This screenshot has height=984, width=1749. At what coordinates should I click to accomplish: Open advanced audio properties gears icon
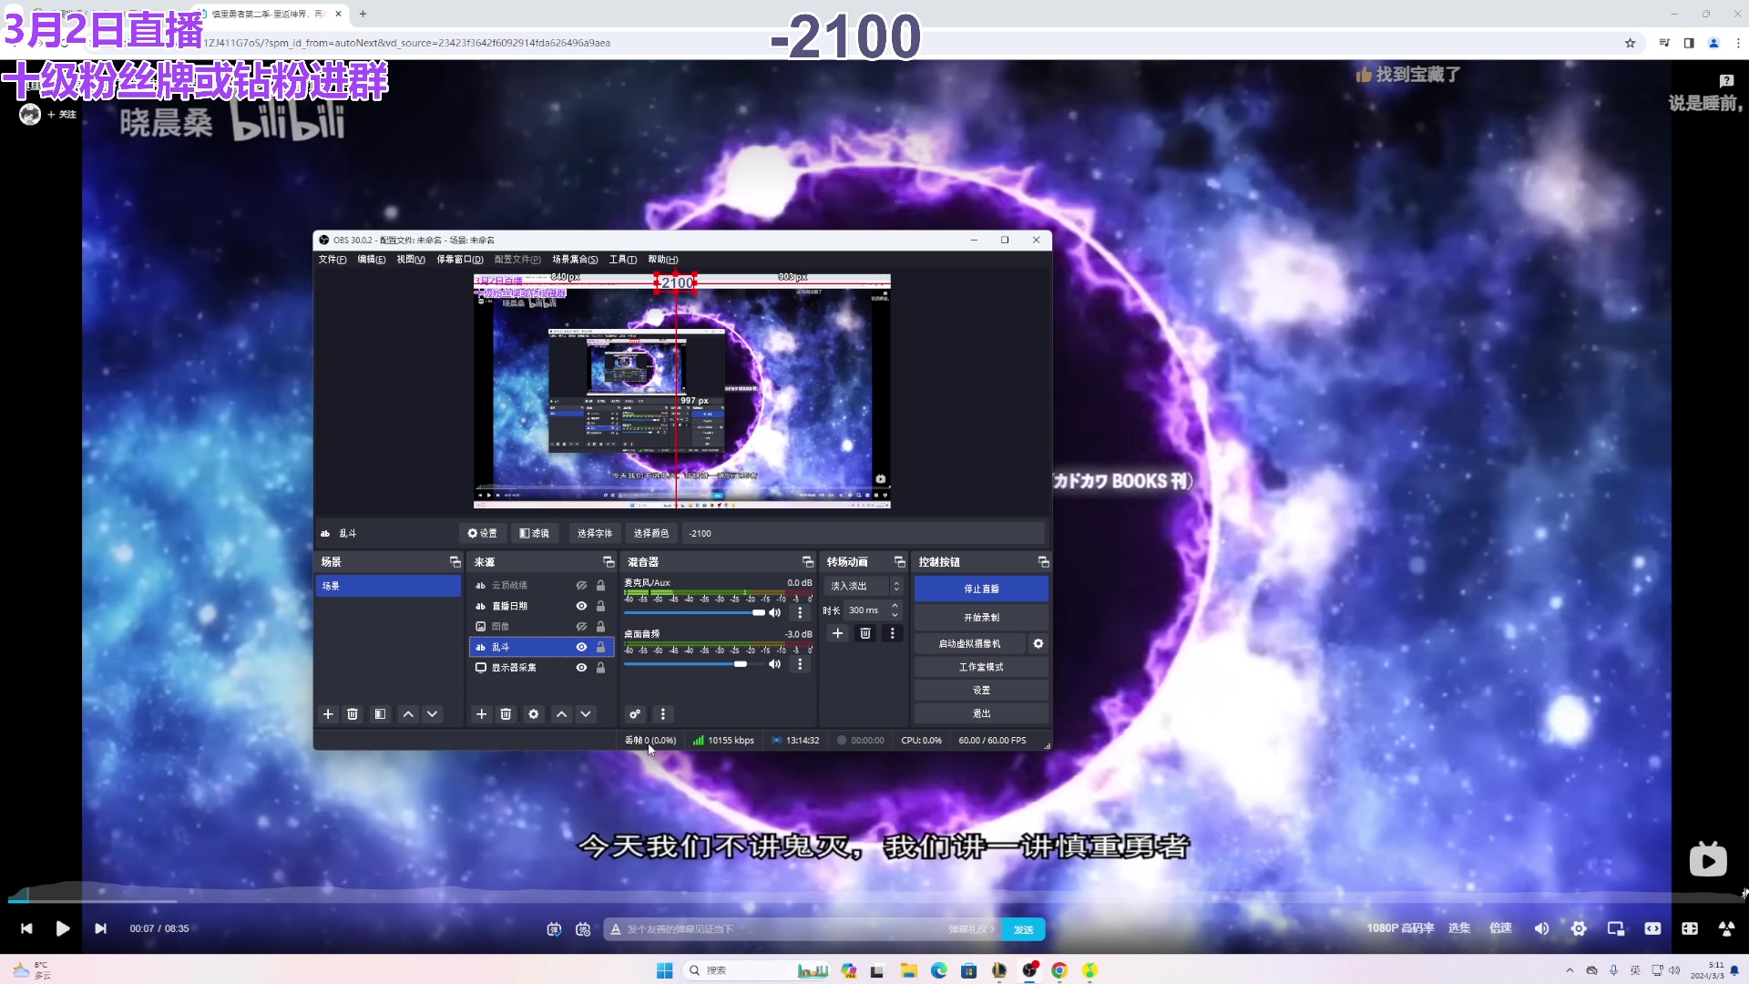[635, 714]
